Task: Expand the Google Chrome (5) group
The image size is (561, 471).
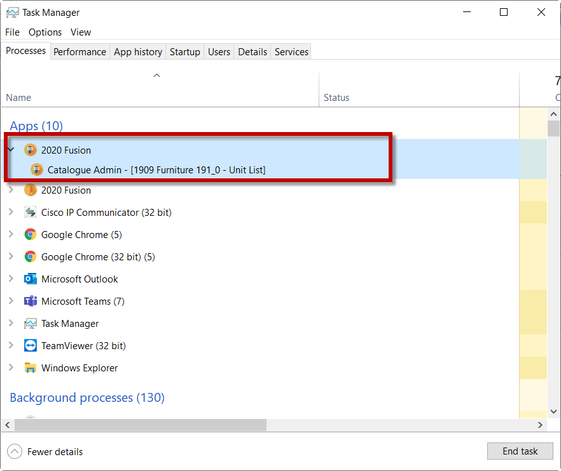Action: point(11,234)
